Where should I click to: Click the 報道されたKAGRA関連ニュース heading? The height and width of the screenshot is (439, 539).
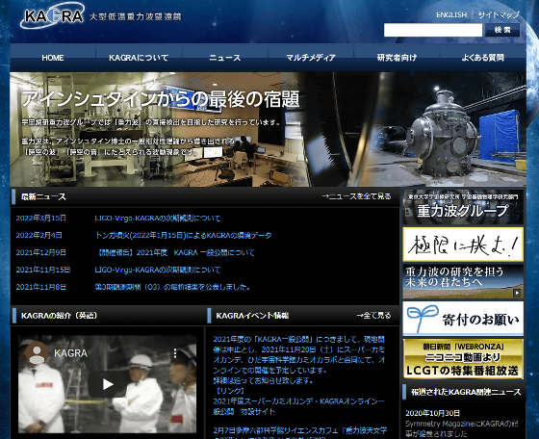tap(466, 392)
